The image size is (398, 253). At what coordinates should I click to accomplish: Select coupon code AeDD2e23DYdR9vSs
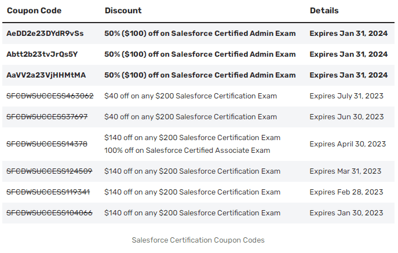(x=45, y=34)
